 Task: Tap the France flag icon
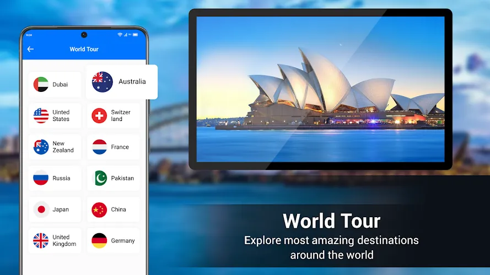tap(99, 147)
